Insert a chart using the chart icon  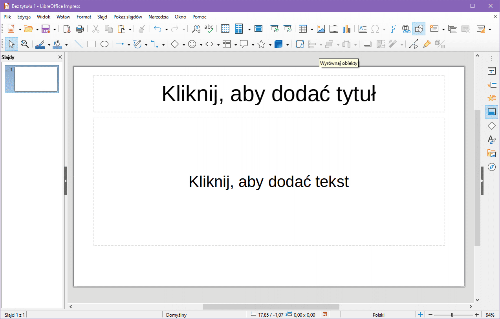click(x=346, y=29)
